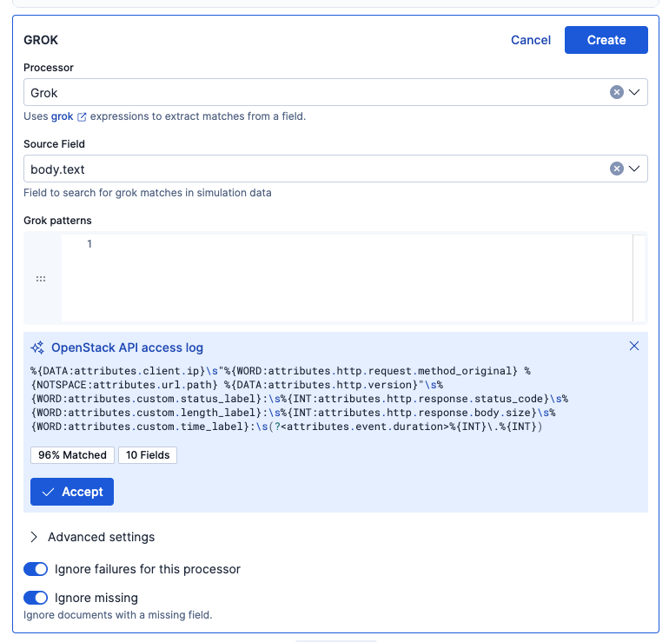The width and height of the screenshot is (669, 642).
Task: Create the grok processor
Action: (606, 40)
